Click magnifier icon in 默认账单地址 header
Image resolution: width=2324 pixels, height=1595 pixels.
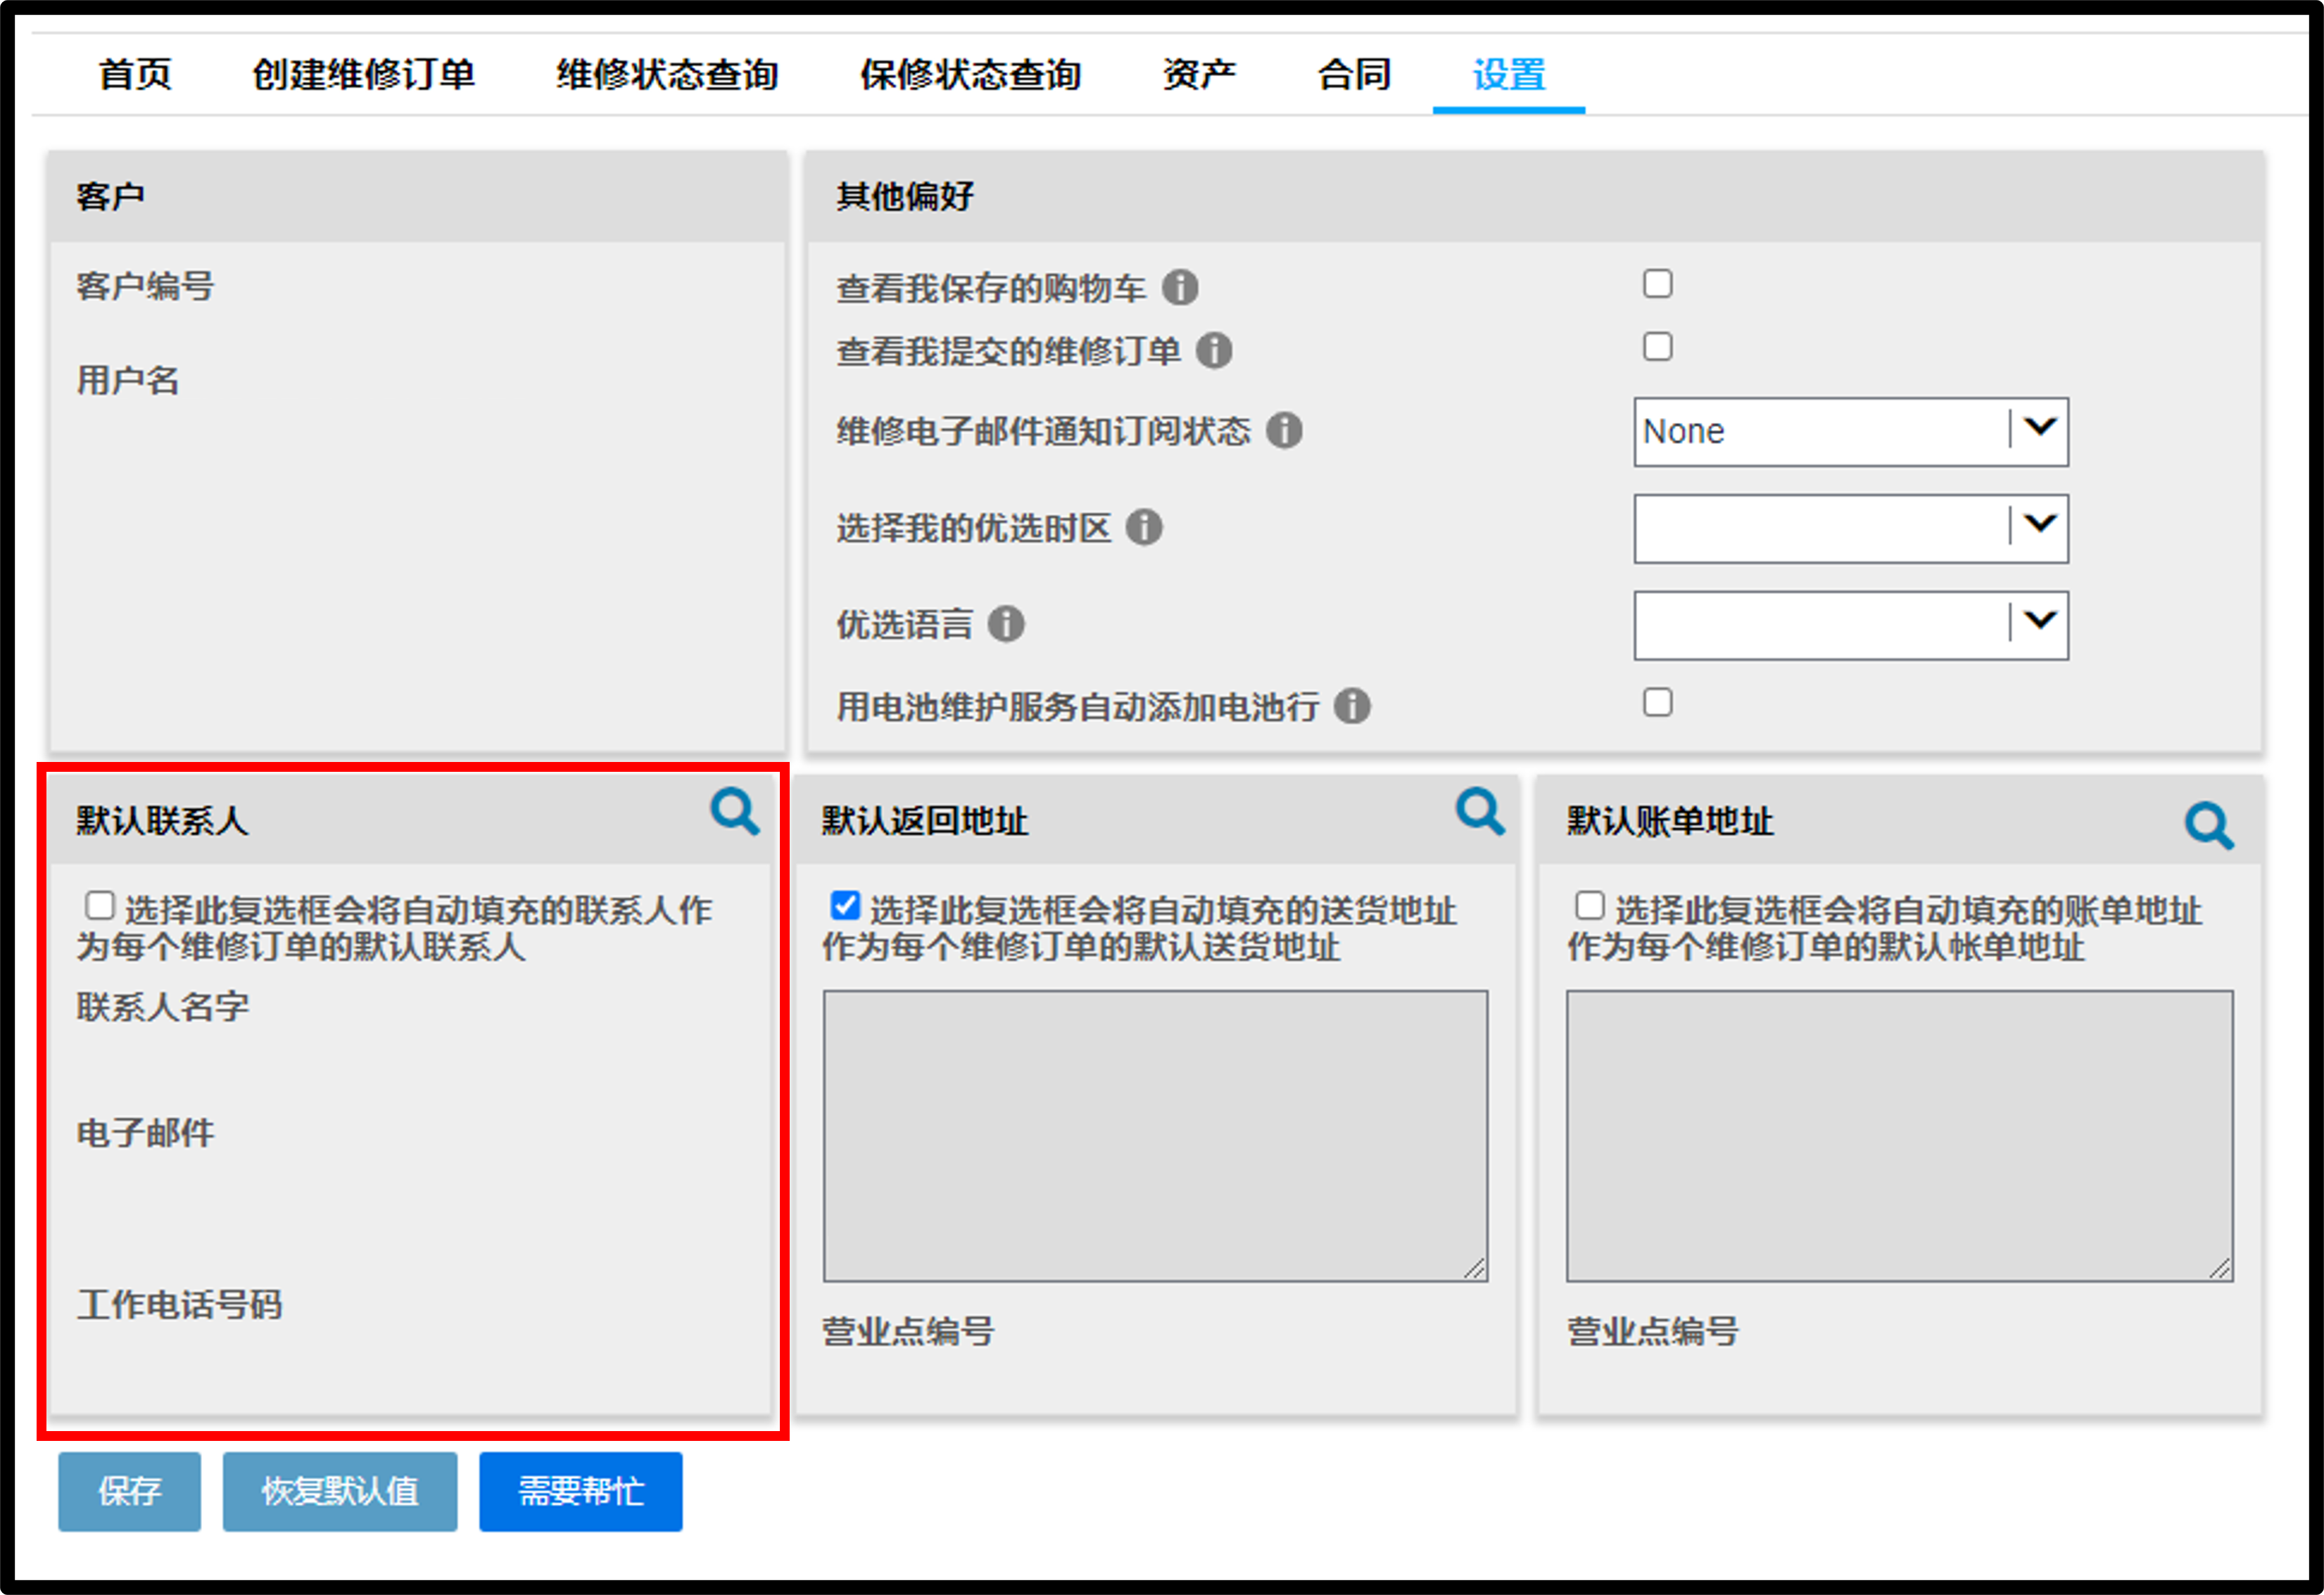[x=2209, y=825]
